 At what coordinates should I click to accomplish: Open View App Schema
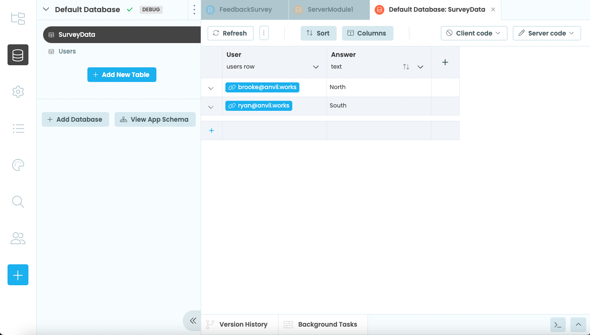(x=155, y=119)
